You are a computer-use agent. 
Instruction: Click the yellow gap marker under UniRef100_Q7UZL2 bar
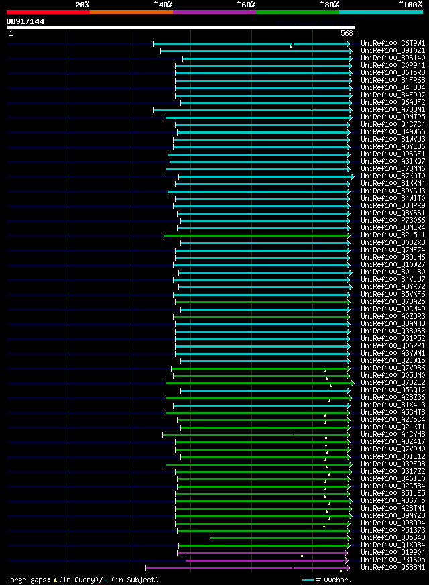(331, 386)
